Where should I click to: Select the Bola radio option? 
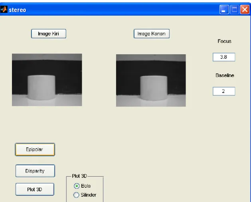[77, 186]
